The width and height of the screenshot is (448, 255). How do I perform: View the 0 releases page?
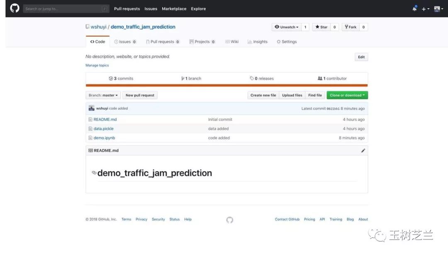[x=262, y=78]
